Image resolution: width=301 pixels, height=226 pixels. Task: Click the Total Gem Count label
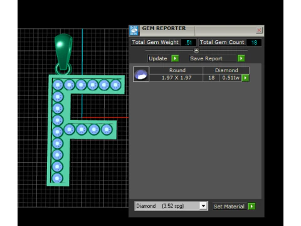coord(222,42)
